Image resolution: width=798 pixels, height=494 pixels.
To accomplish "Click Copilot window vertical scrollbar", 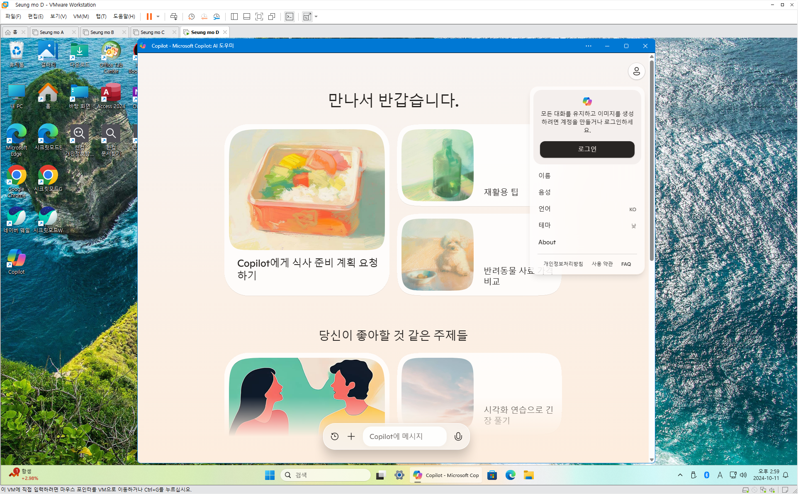I will click(x=652, y=161).
